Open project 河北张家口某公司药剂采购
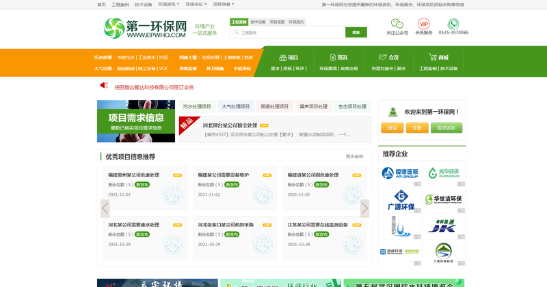Screen dimensions: 547x287 (226, 225)
